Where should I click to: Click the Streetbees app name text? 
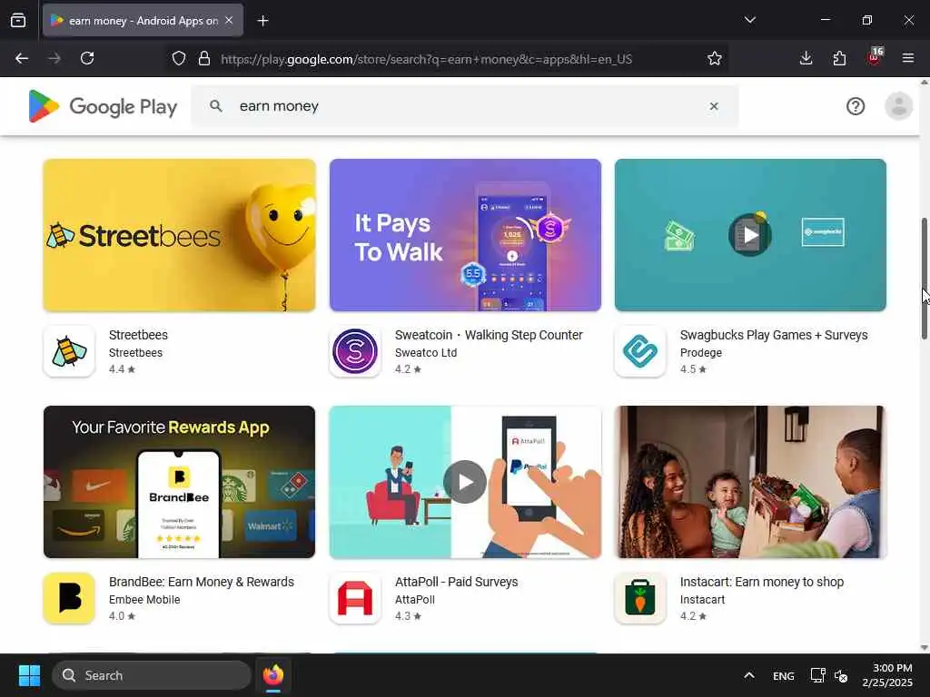click(138, 335)
